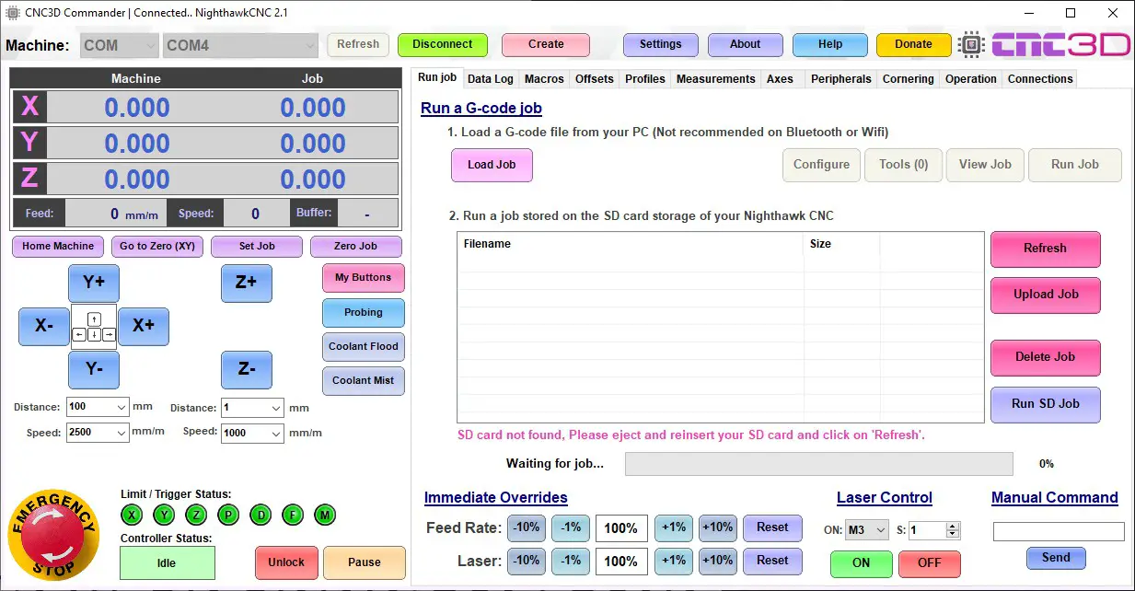
Task: Jog the machine with the Y+ button
Action: [94, 283]
